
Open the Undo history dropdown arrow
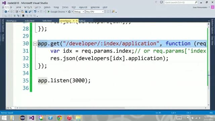pyautogui.click(x=38, y=12)
